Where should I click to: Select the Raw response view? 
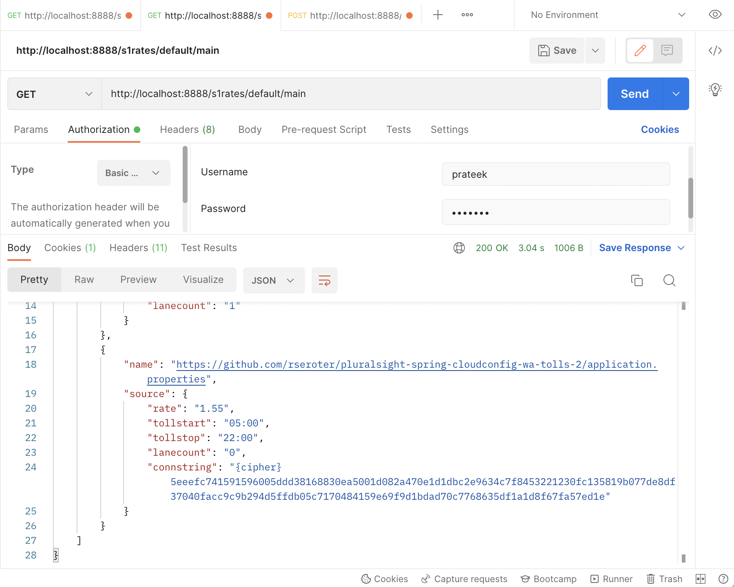coord(84,280)
